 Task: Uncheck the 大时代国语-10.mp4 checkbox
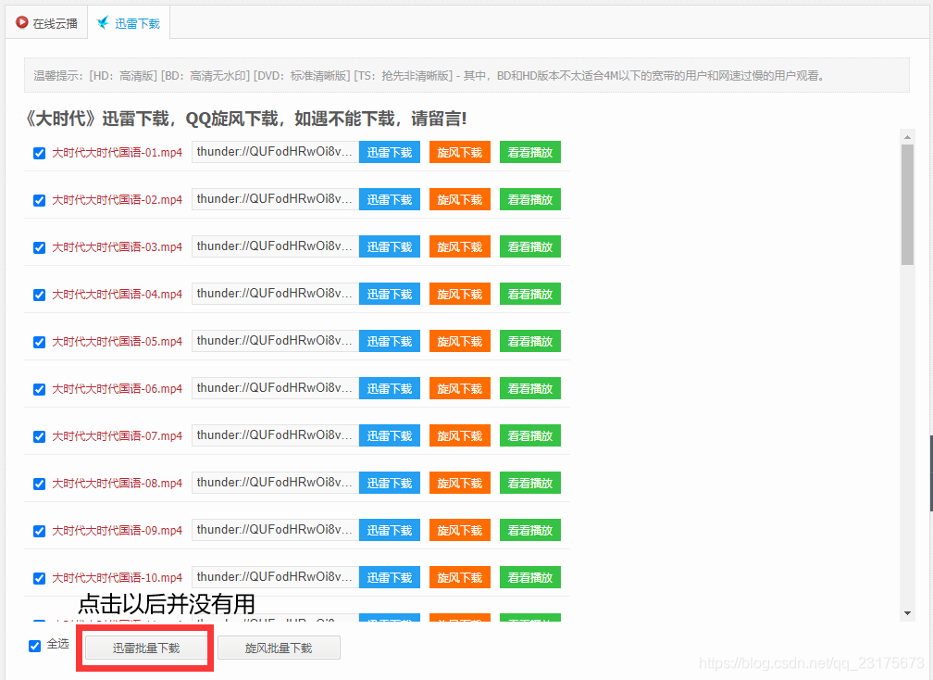click(39, 578)
